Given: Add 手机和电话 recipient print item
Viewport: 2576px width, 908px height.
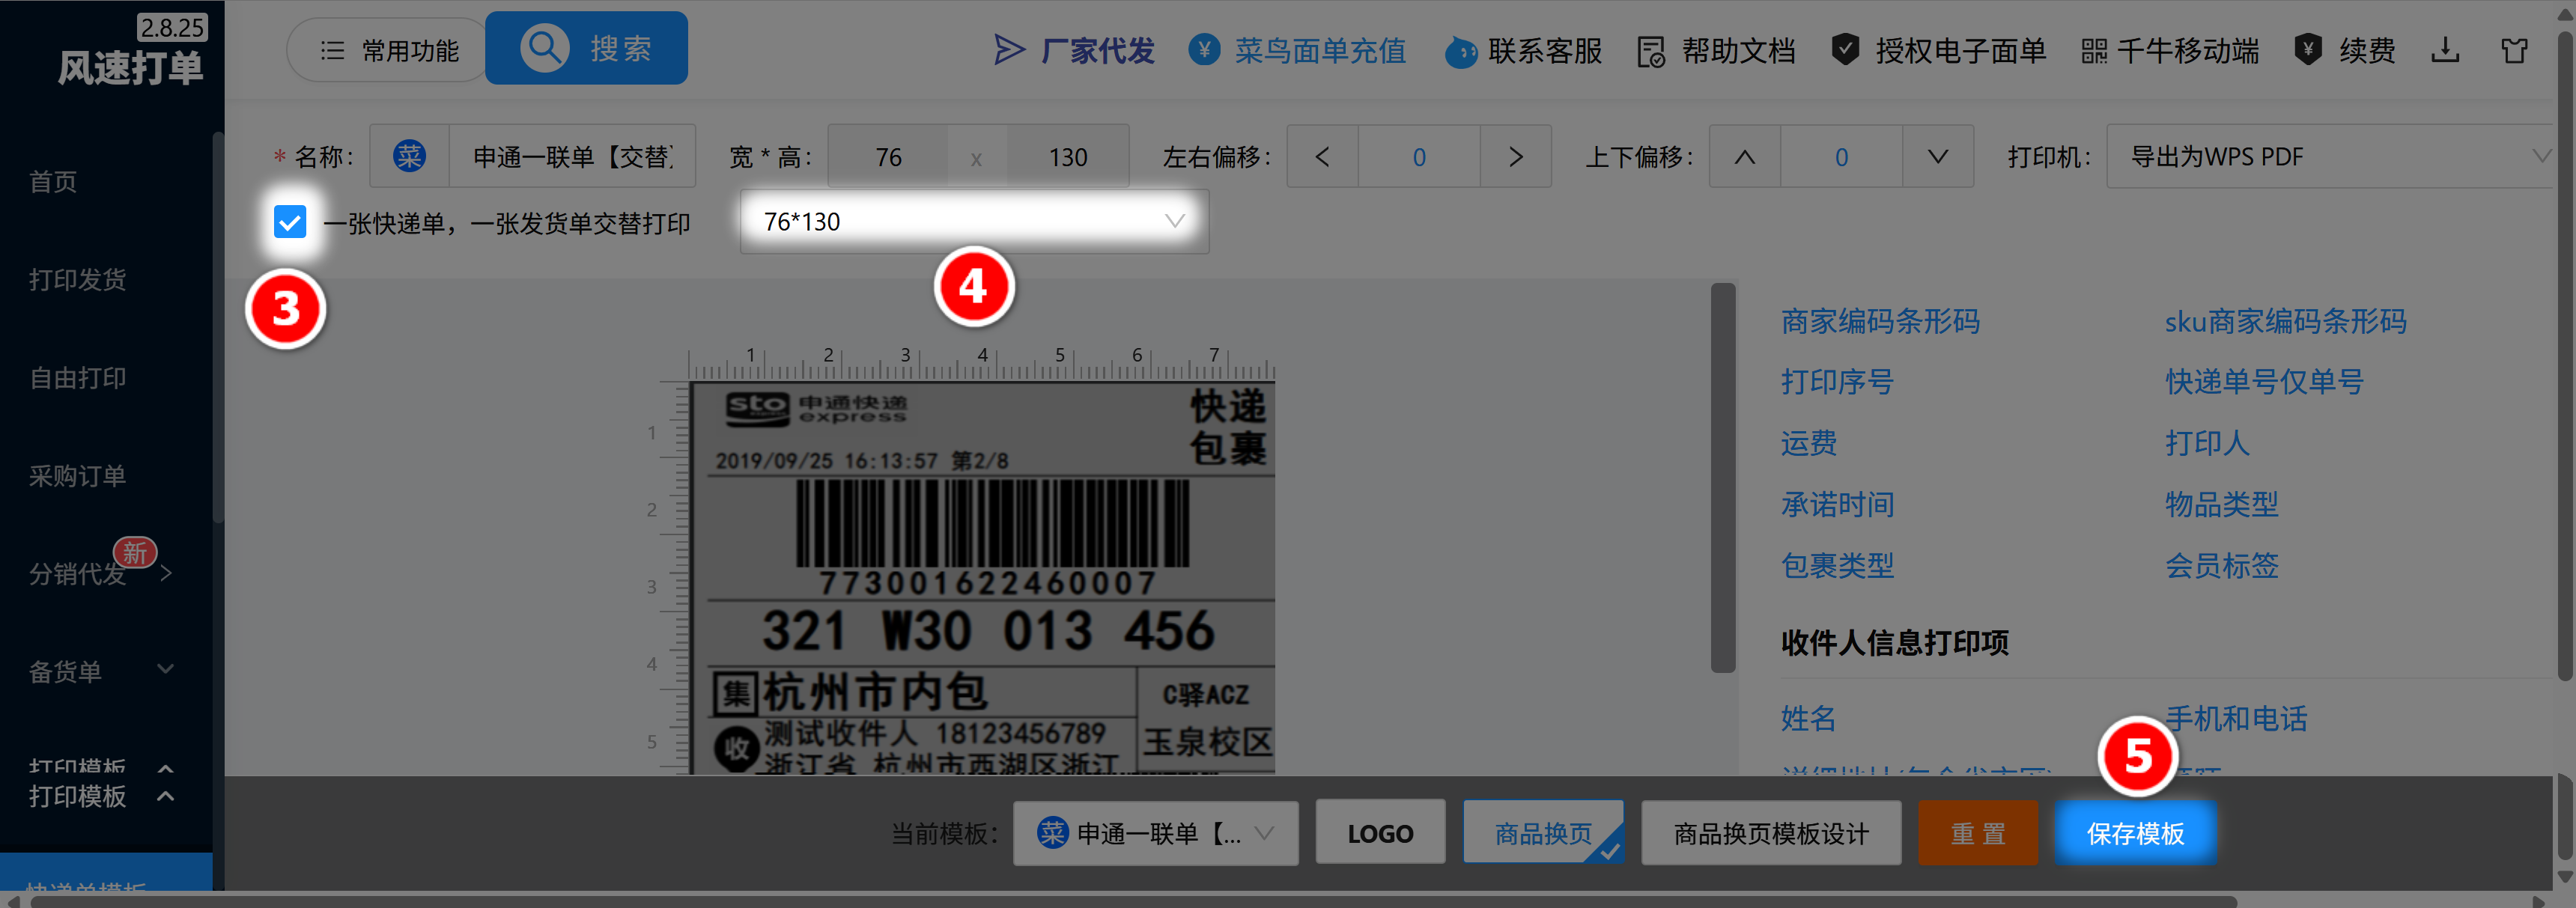Looking at the screenshot, I should [2236, 718].
